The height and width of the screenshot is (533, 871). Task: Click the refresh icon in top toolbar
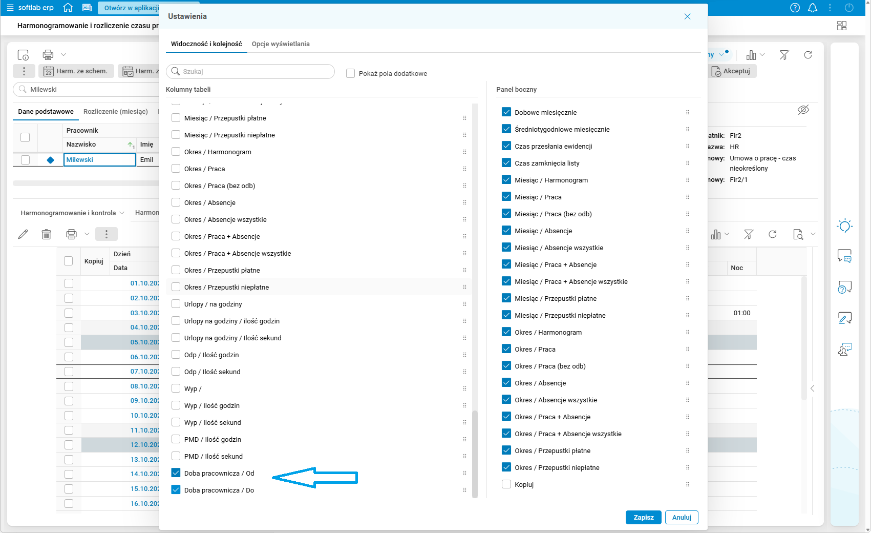point(808,55)
